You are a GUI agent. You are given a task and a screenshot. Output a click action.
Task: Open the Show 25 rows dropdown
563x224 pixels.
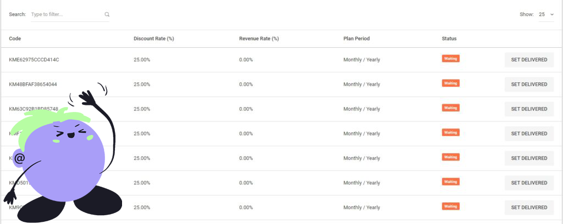point(546,14)
